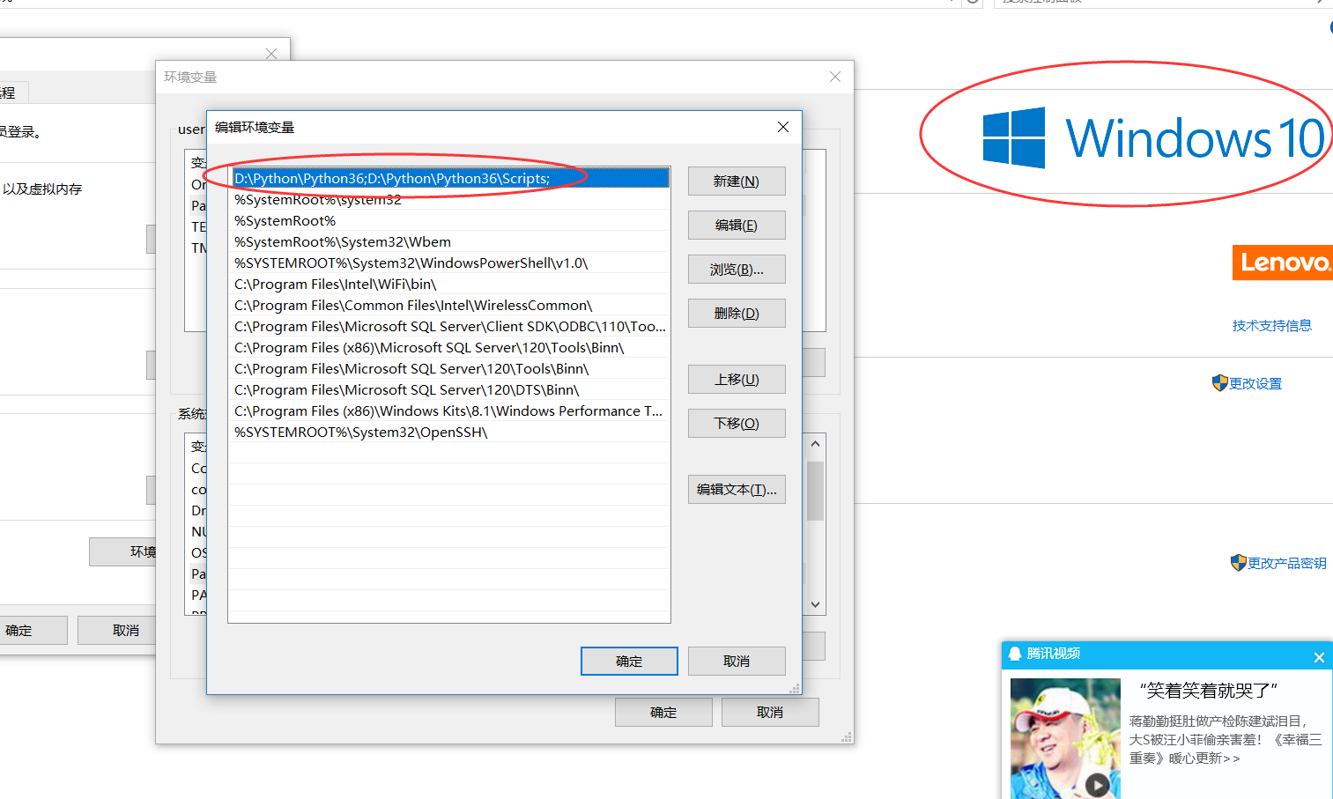The width and height of the screenshot is (1333, 799).
Task: Click the Lenovo logo
Action: pyautogui.click(x=1283, y=263)
